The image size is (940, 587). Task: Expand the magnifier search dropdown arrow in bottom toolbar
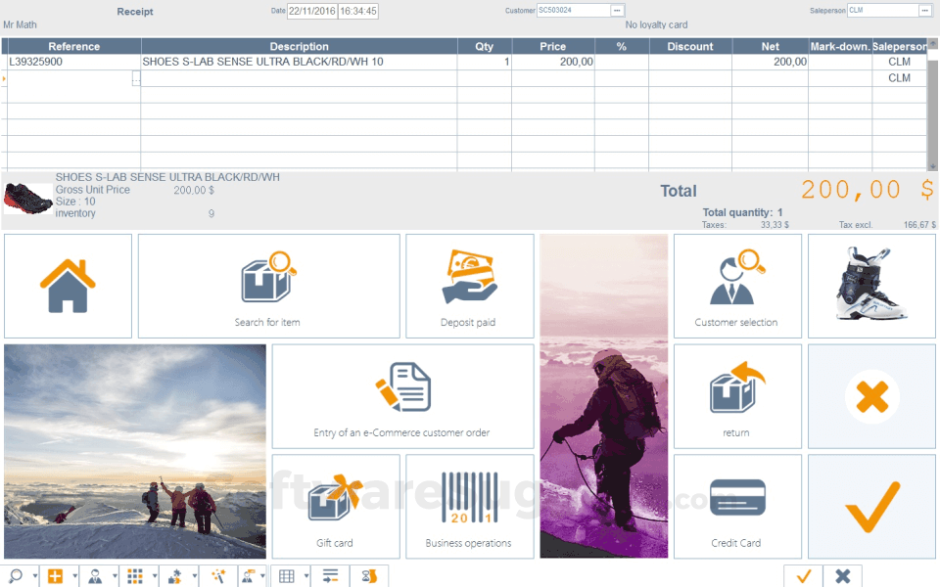[35, 576]
